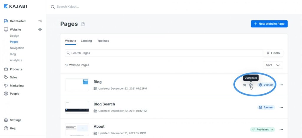Click the magnifier icon in Search Pages field
This screenshot has width=302, height=138.
[x=68, y=53]
